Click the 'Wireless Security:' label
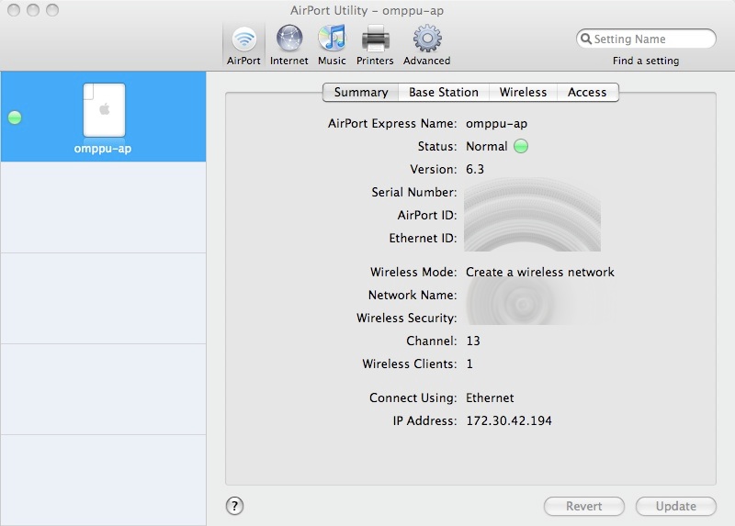The width and height of the screenshot is (735, 526). point(406,318)
